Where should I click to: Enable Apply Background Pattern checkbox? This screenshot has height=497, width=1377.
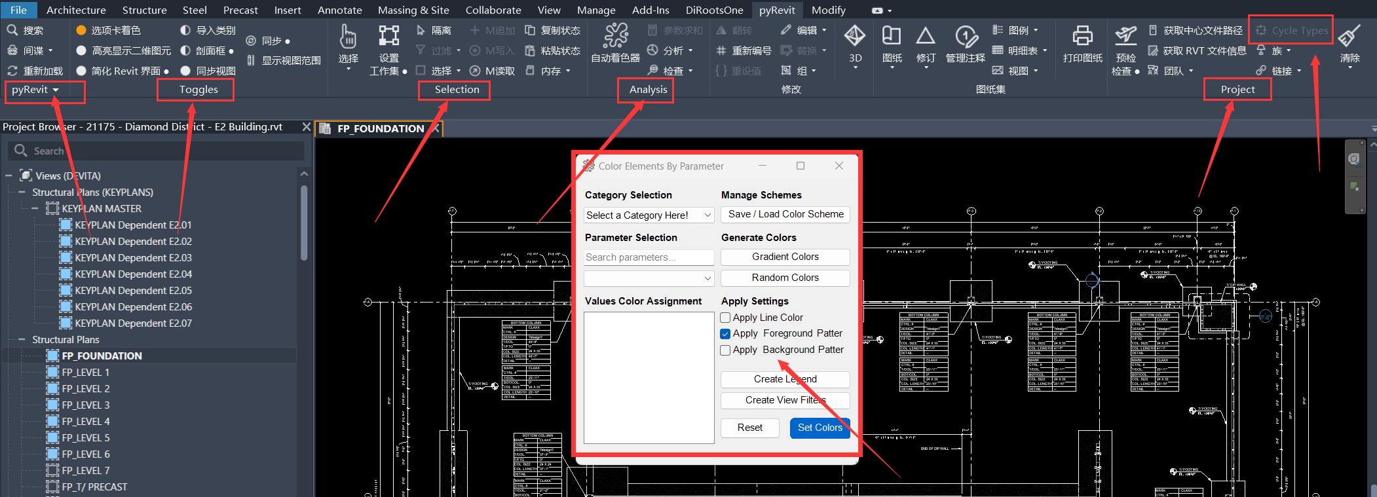pos(725,350)
